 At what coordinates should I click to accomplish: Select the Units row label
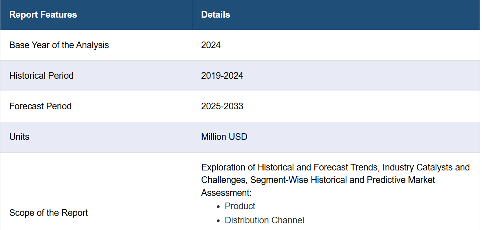click(19, 137)
